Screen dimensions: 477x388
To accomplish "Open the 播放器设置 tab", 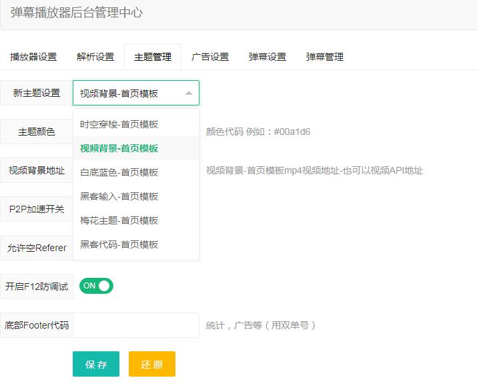I will [33, 57].
